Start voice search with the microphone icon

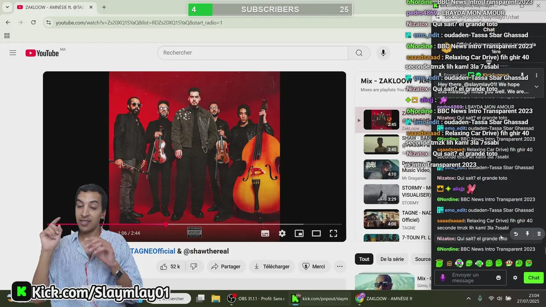383,53
